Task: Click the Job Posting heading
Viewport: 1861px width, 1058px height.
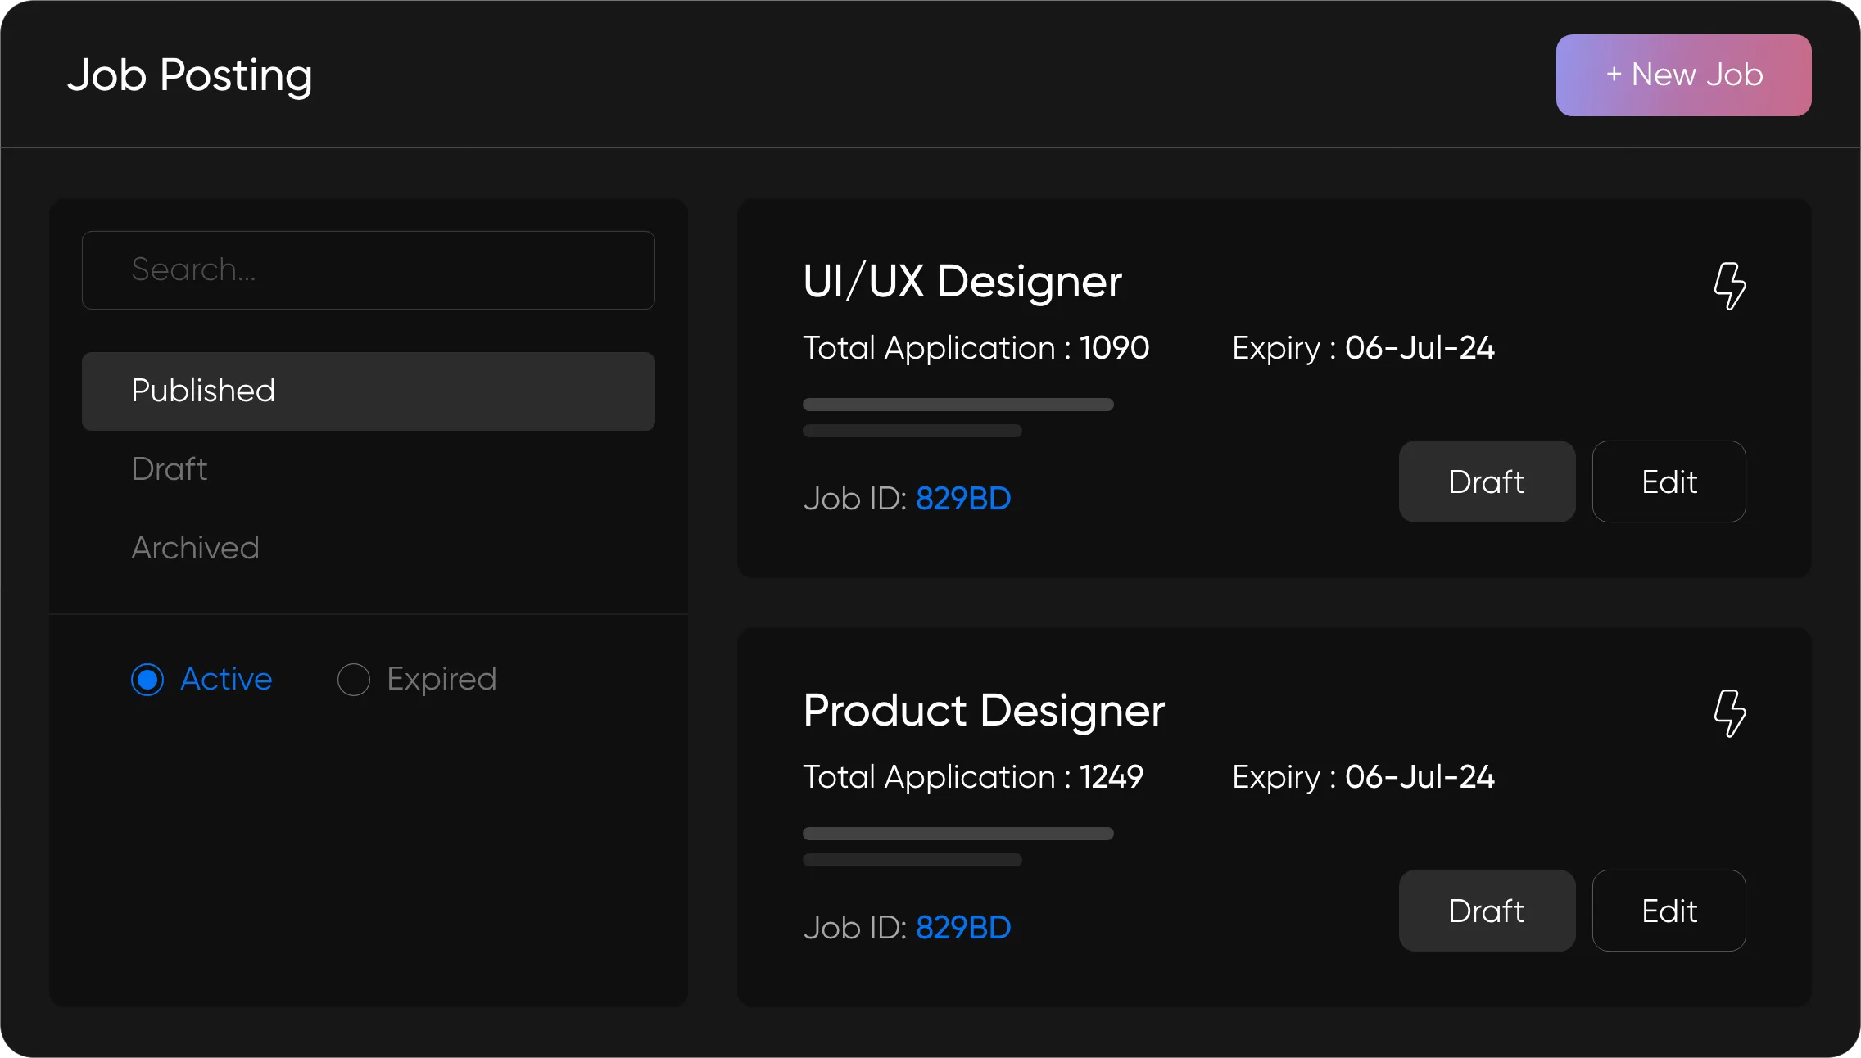Action: pos(189,75)
